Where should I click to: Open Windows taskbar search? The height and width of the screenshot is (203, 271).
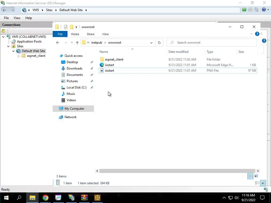click(19, 198)
